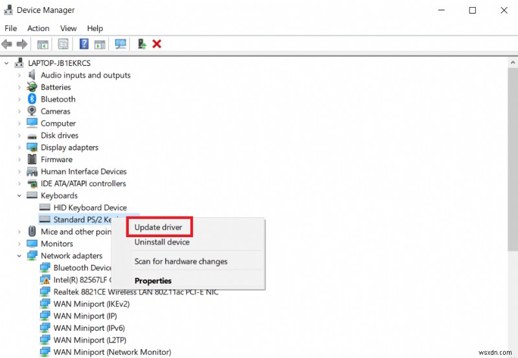
Task: Click the Monitors category icon
Action: click(32, 244)
